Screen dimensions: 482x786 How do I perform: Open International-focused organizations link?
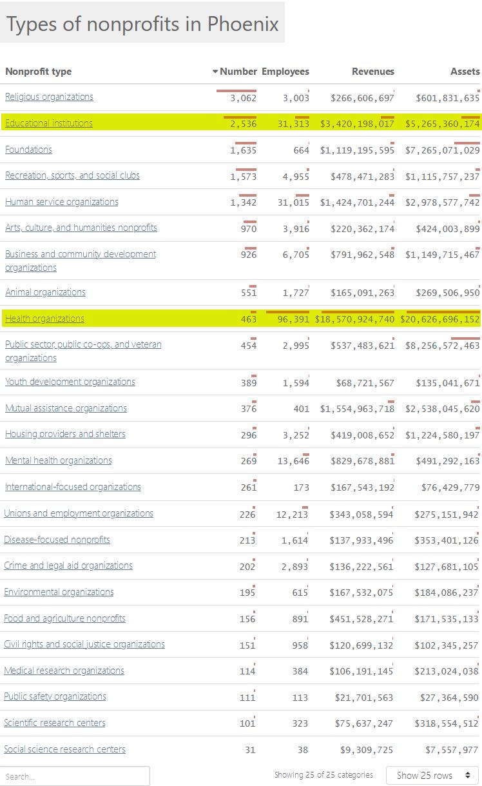click(73, 487)
